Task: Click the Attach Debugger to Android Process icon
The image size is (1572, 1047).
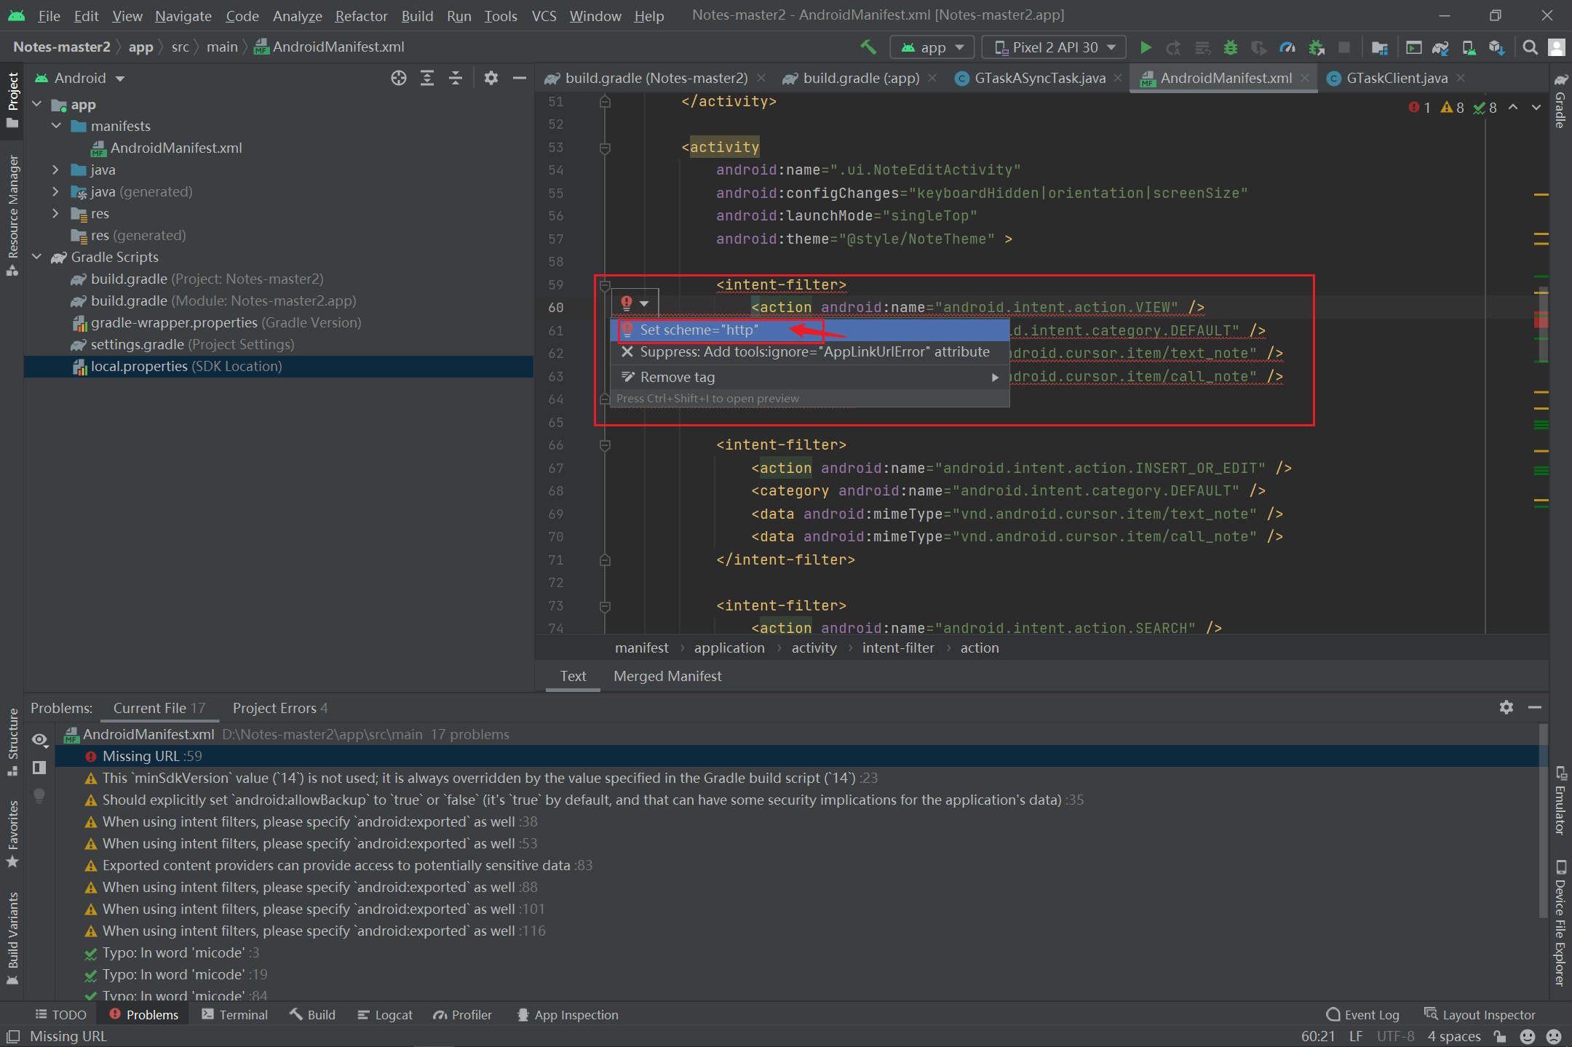Action: (x=1316, y=47)
